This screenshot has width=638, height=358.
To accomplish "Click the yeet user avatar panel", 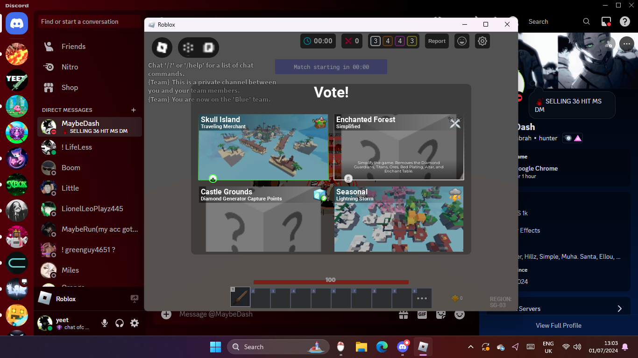I will 65,323.
